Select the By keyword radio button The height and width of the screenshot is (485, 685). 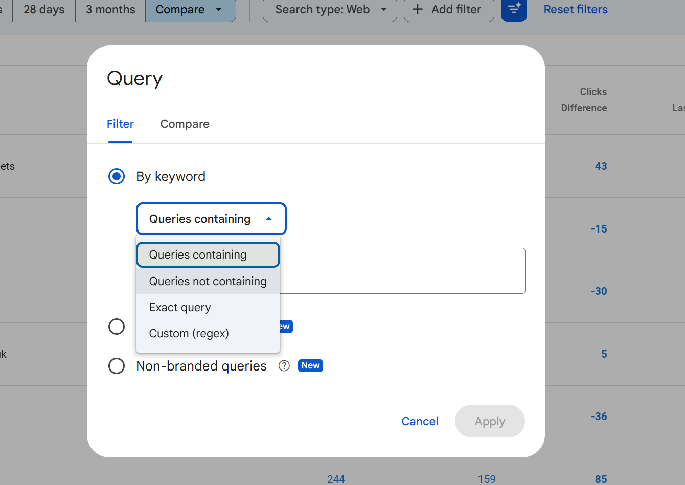[117, 177]
